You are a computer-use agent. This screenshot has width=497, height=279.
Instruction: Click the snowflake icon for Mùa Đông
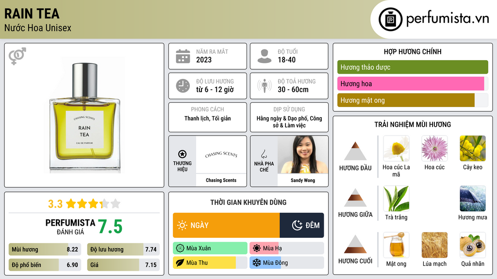click(257, 263)
